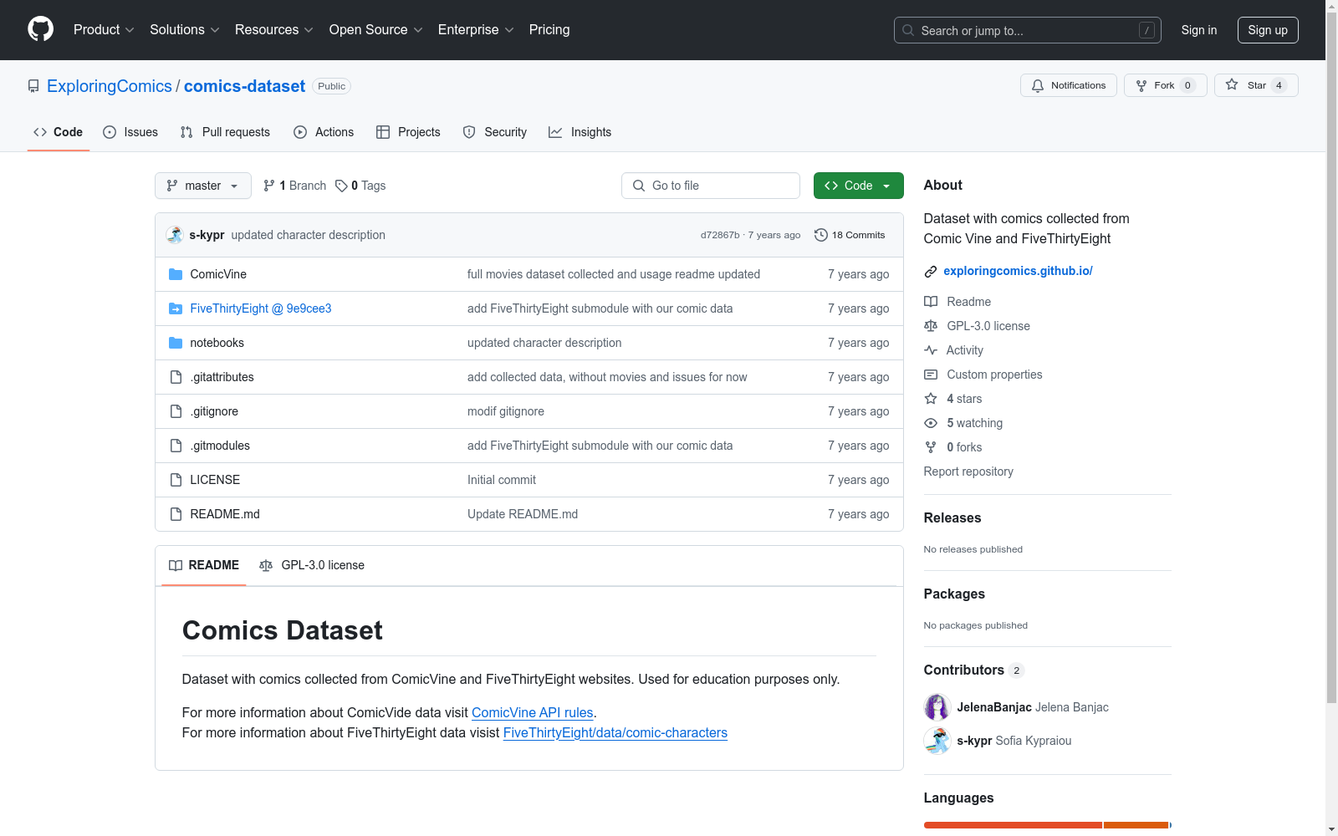Switch to the Projects tab
The image size is (1338, 836).
[408, 132]
